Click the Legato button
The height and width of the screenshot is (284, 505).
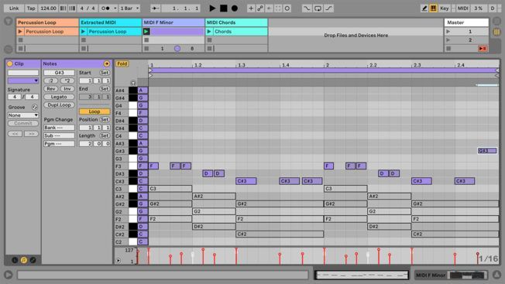point(59,97)
